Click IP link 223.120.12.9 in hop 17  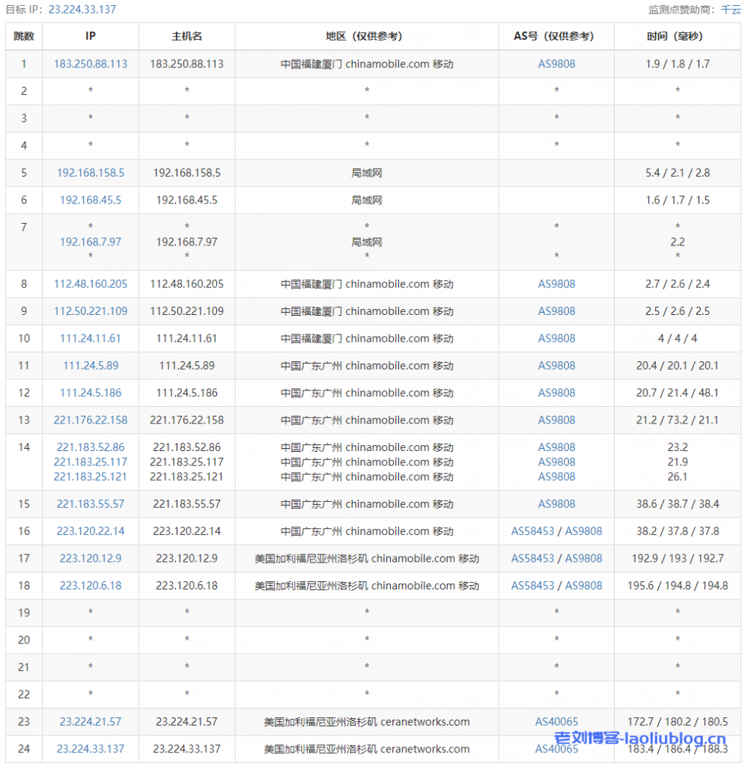click(90, 558)
